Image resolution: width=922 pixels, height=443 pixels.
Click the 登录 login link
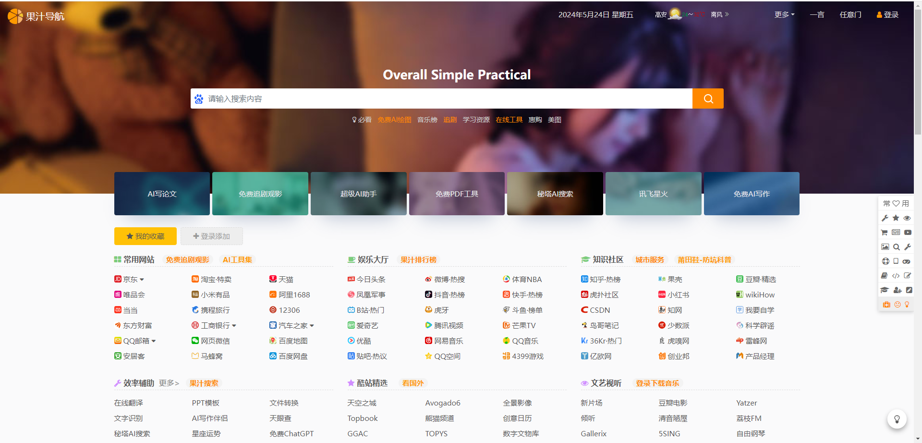coord(887,15)
